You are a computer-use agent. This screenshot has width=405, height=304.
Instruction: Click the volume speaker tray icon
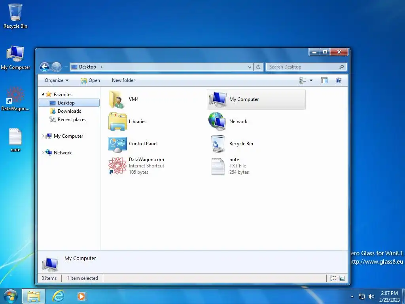[x=371, y=296]
